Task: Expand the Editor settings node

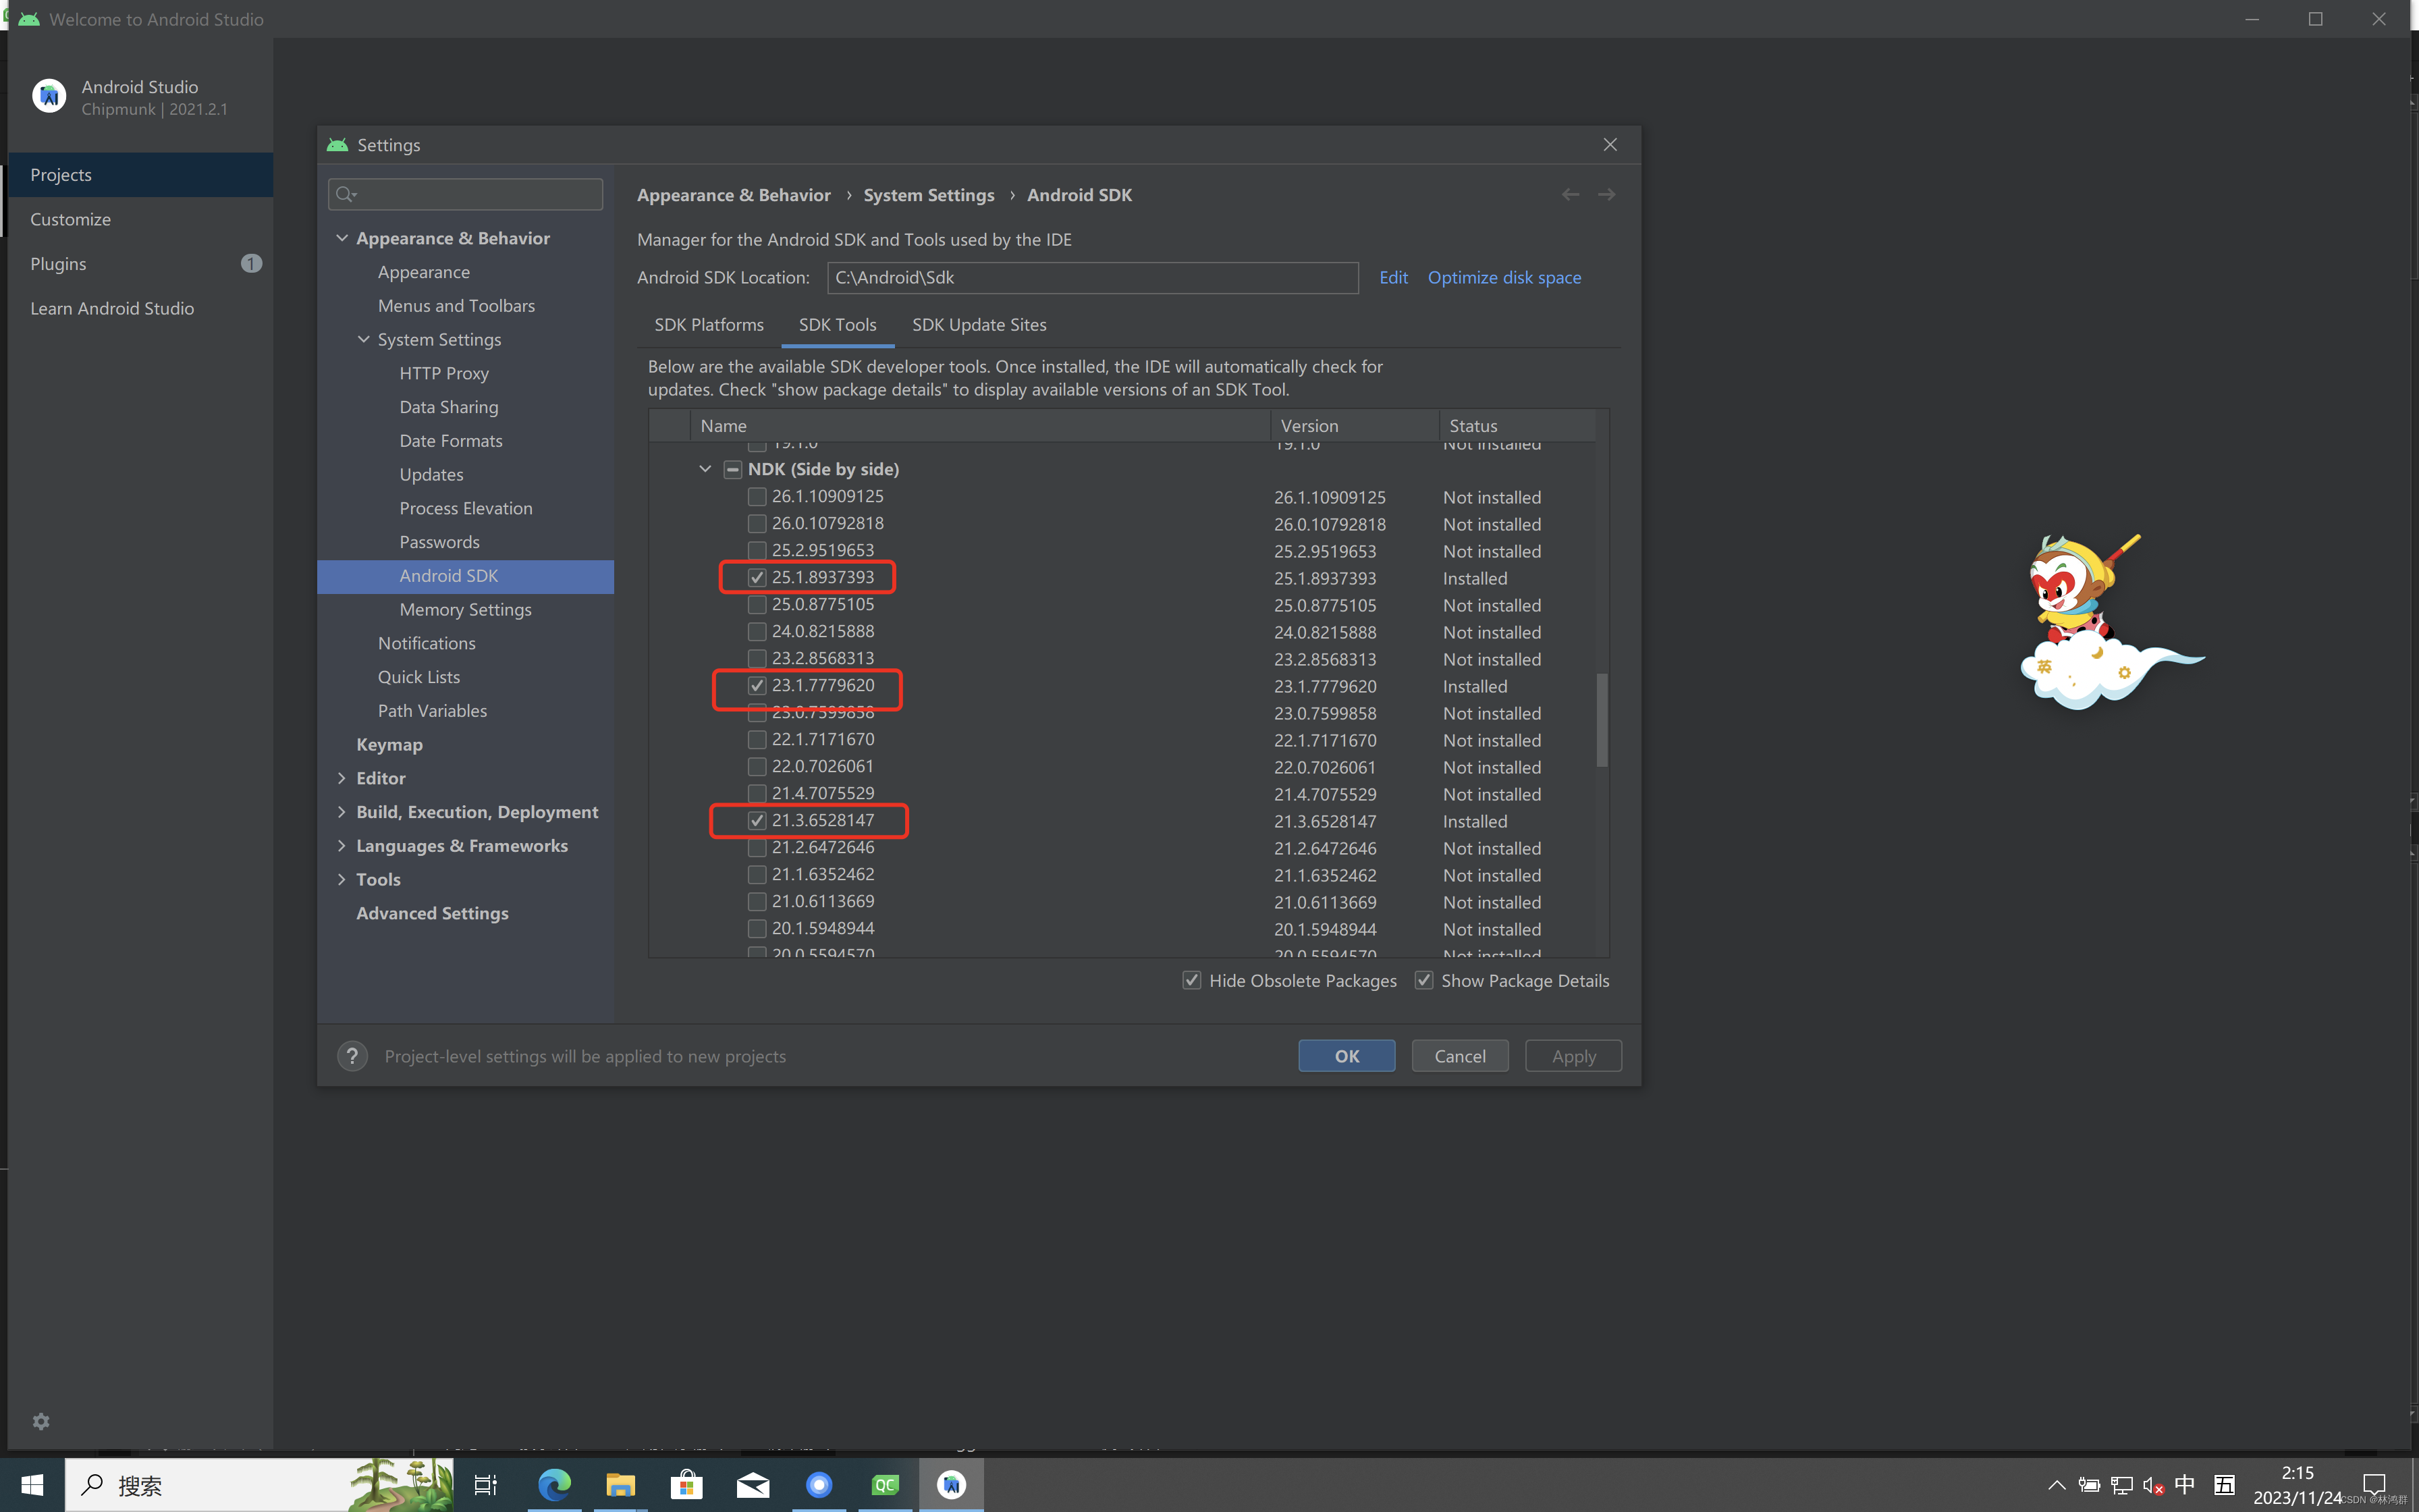Action: (342, 778)
